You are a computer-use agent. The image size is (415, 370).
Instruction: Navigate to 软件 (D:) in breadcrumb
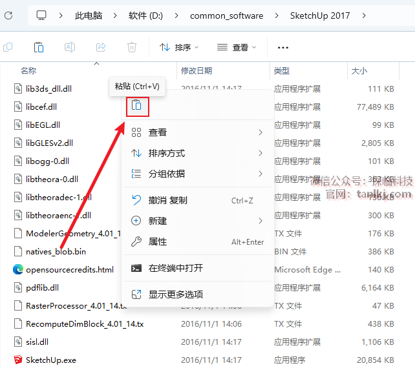145,15
